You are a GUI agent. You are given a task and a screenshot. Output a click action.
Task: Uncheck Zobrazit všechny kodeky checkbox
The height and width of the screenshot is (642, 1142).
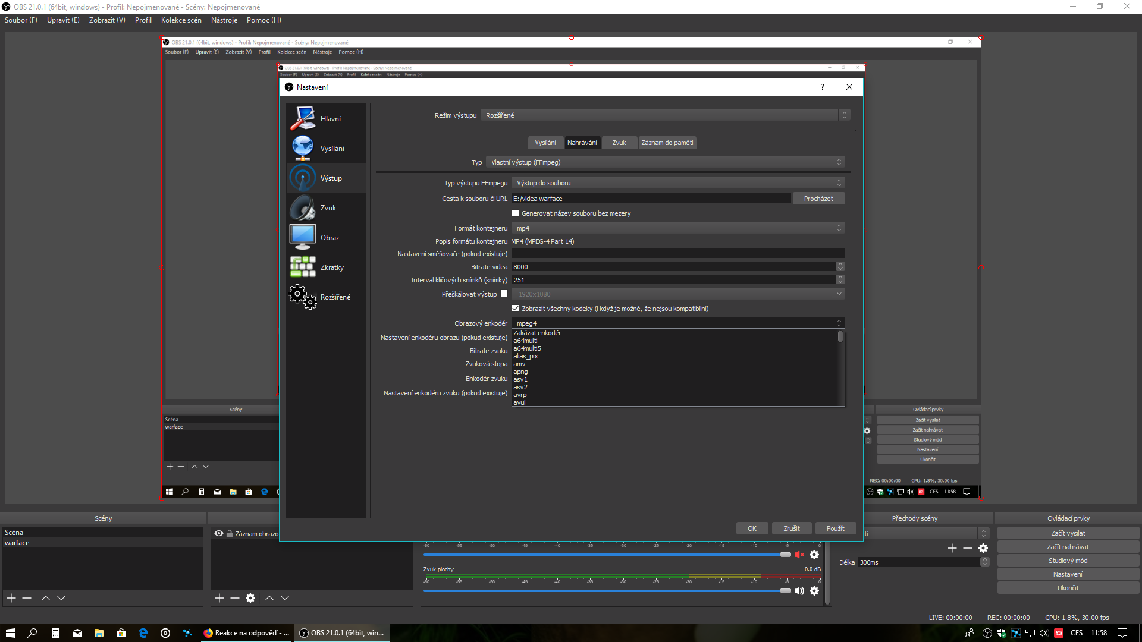[x=516, y=309]
